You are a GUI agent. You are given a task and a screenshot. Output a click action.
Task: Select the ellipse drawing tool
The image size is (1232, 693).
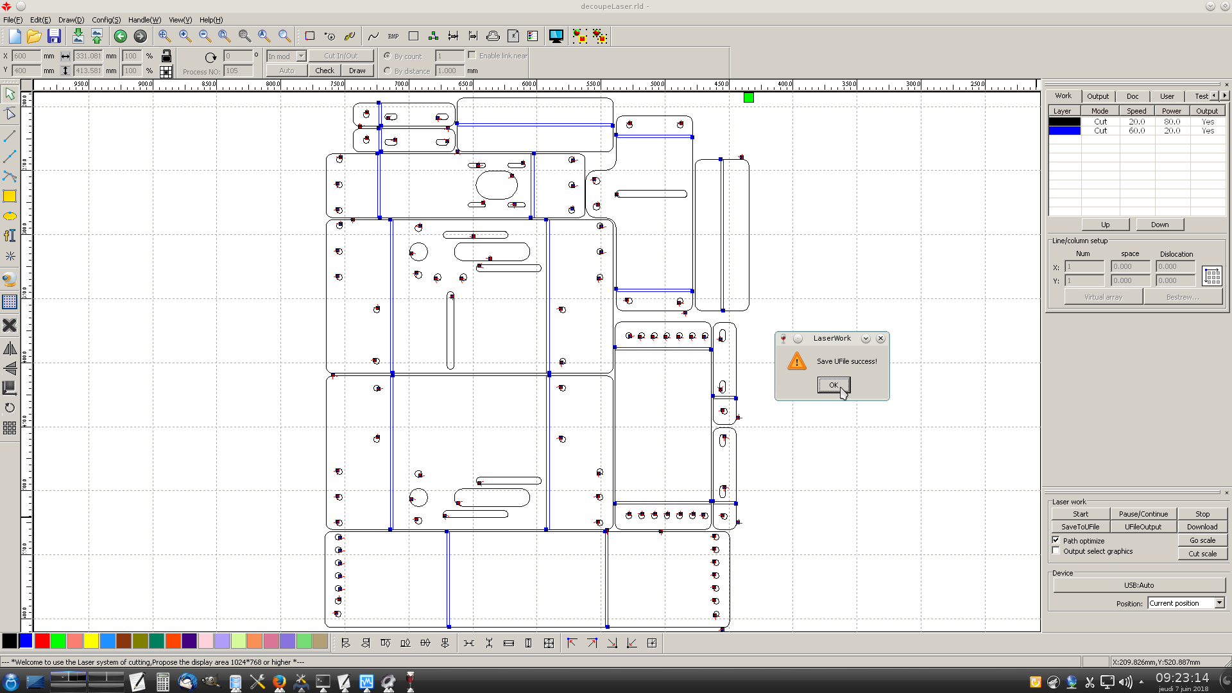(10, 216)
